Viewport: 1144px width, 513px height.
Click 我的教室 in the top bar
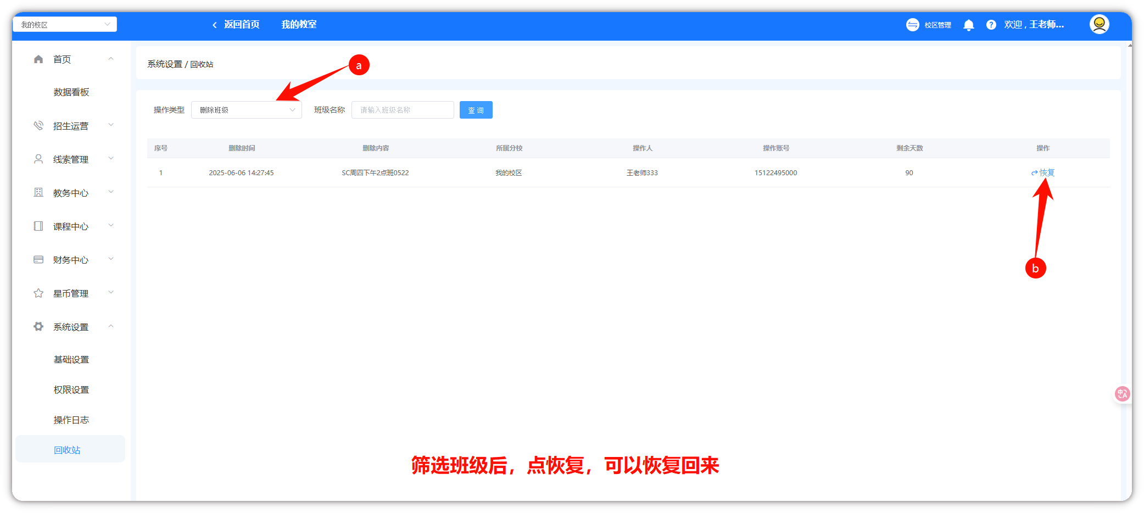pos(299,25)
